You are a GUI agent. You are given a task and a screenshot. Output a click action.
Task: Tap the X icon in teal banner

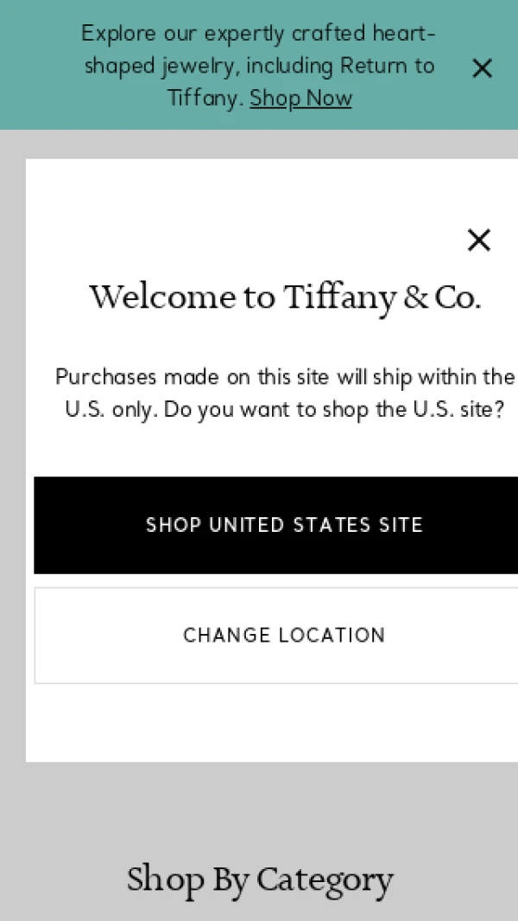pos(482,68)
